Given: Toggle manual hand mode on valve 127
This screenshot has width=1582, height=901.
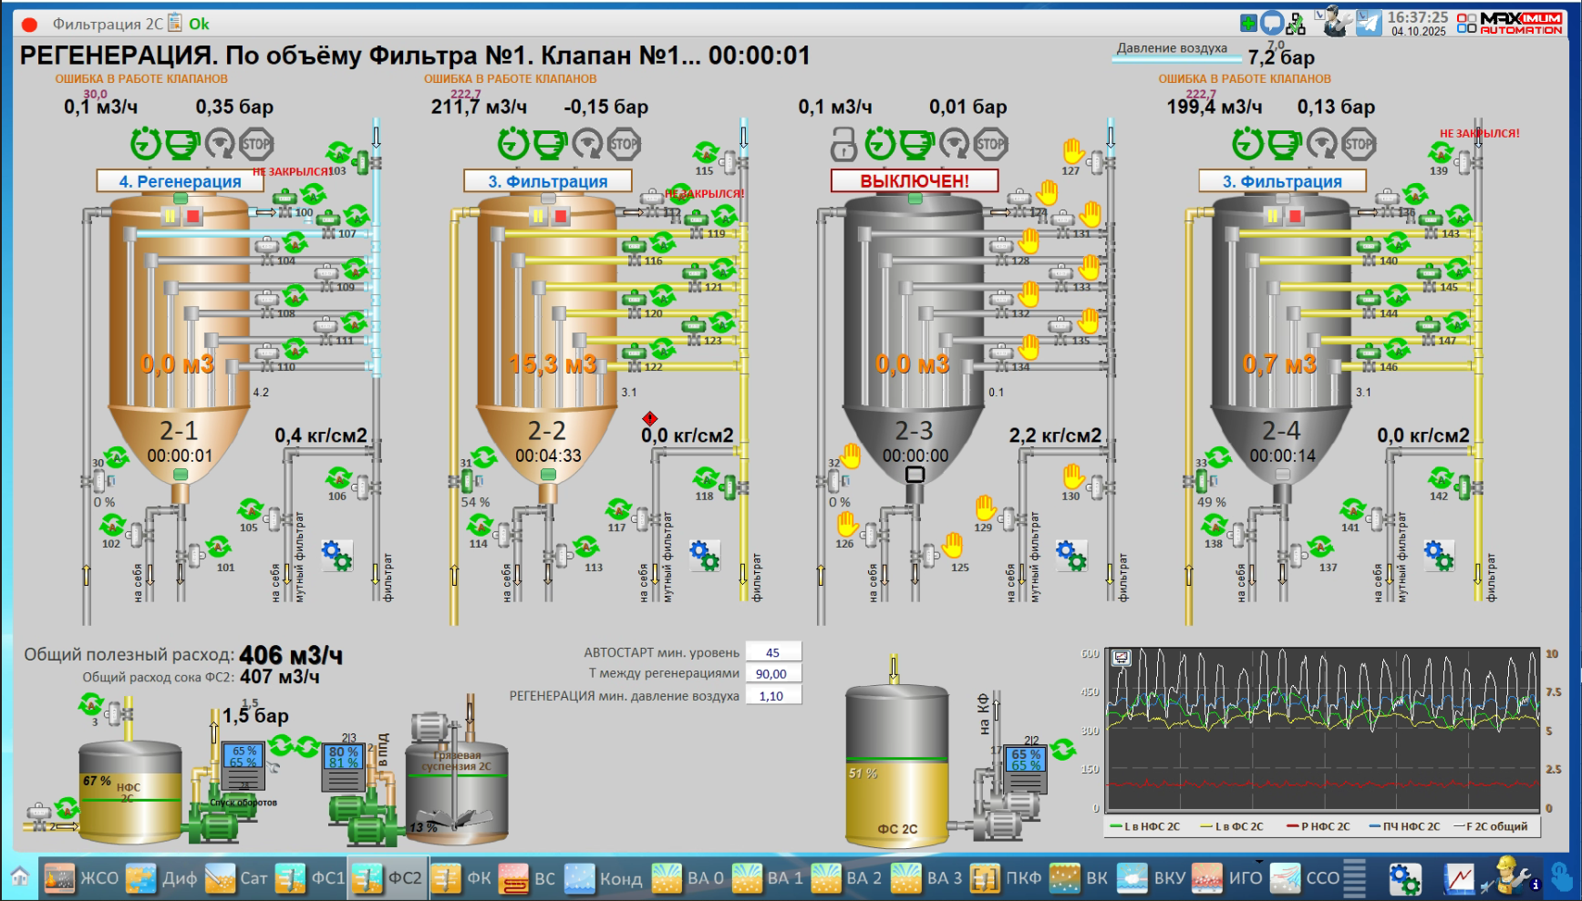Looking at the screenshot, I should pyautogui.click(x=1073, y=150).
